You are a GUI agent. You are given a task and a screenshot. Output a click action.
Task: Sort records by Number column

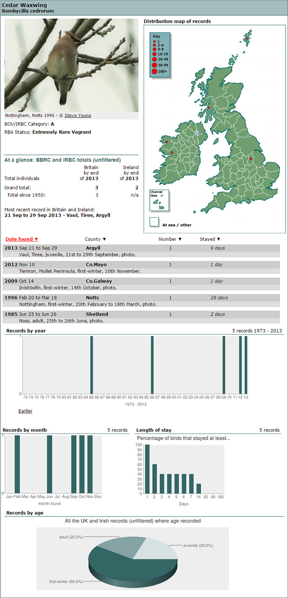tap(170, 239)
